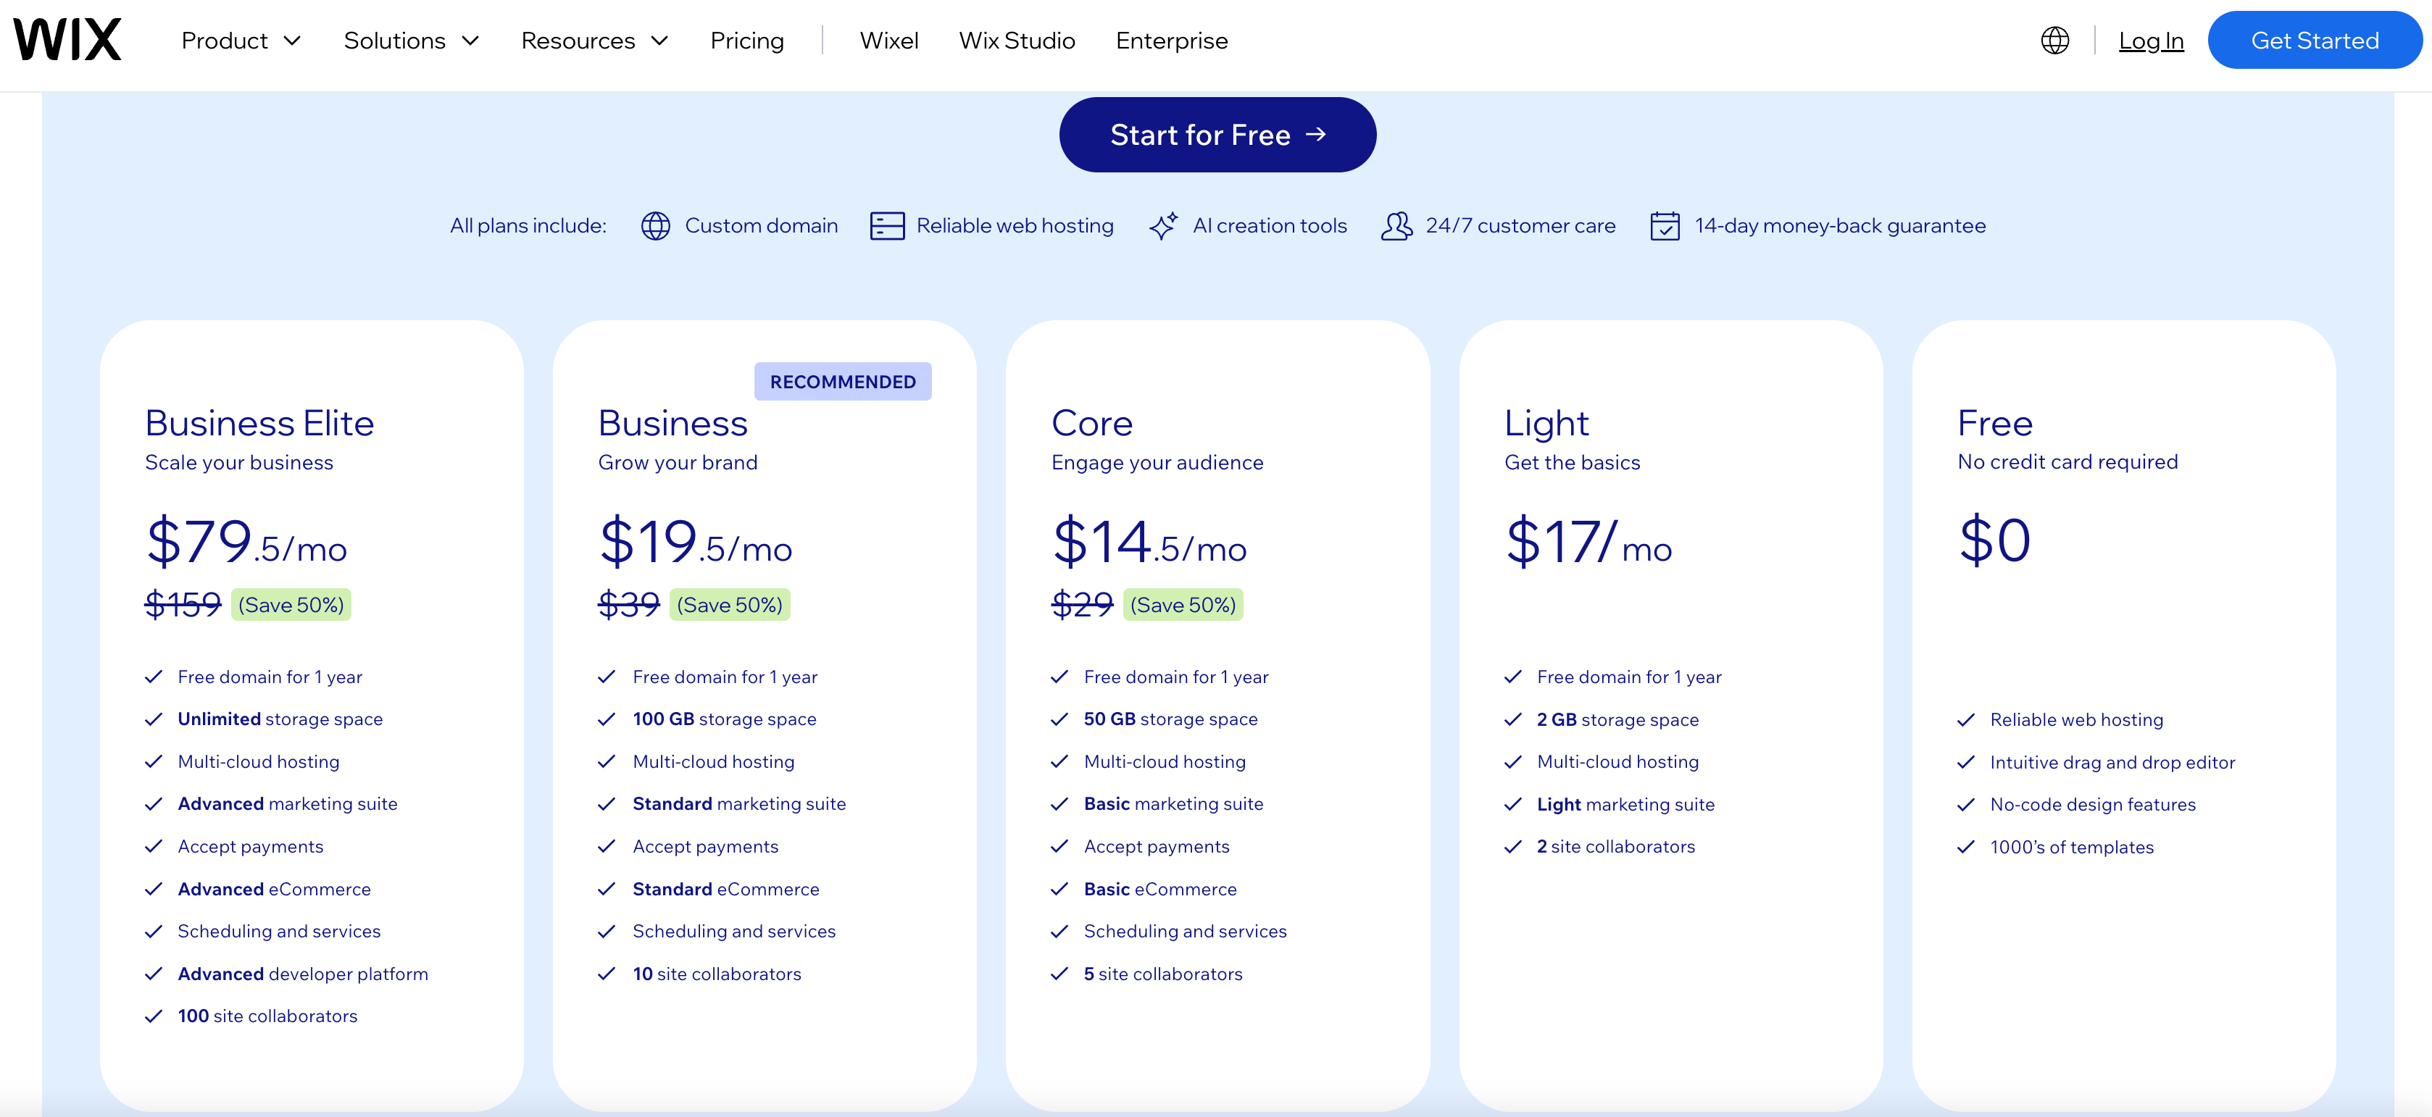Click checkmark beside 1000's of templates
The height and width of the screenshot is (1117, 2432).
1965,848
